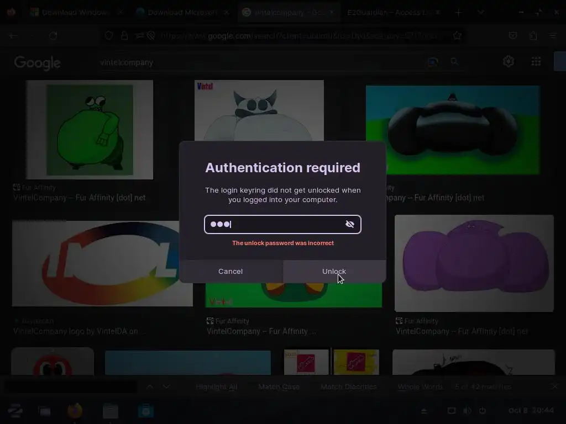Click the find bar search field

[71, 386]
